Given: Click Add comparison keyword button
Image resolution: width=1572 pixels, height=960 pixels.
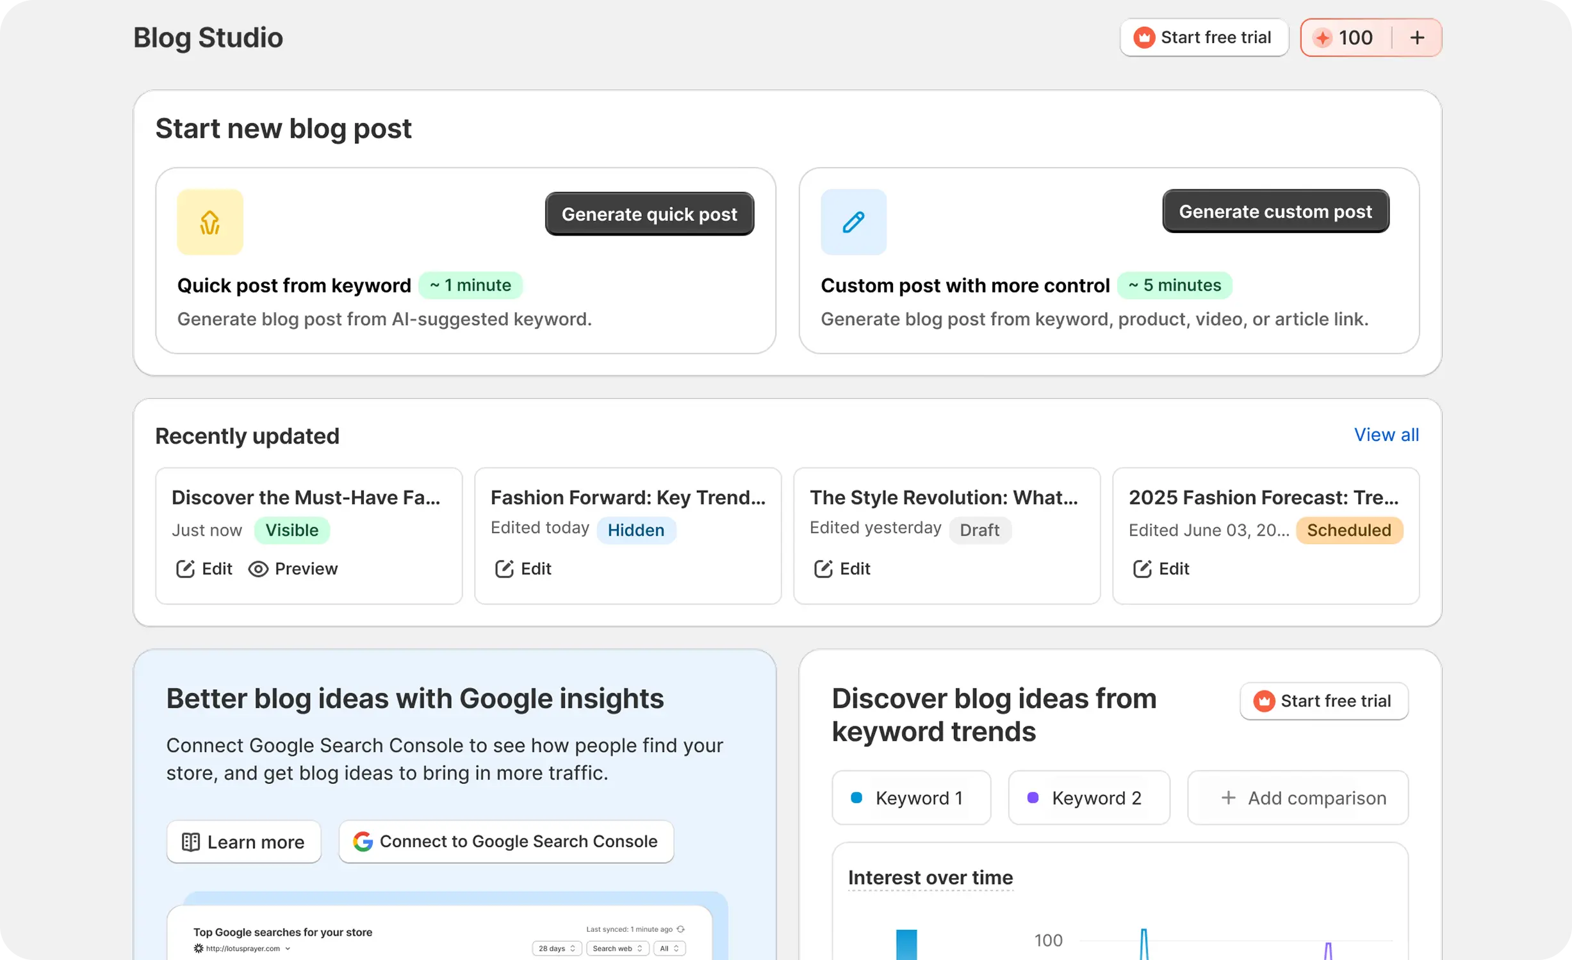Looking at the screenshot, I should (x=1297, y=798).
